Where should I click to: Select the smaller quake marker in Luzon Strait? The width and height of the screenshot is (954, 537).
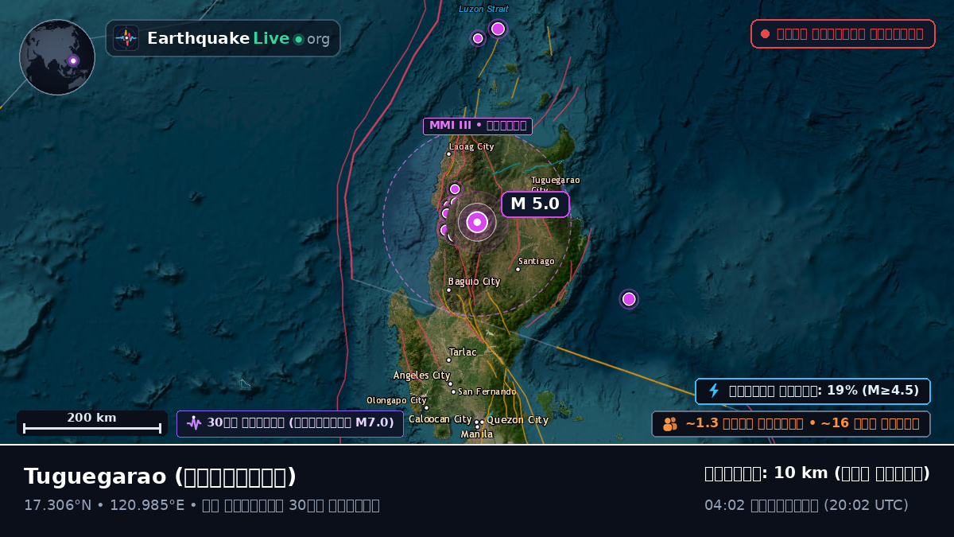(478, 38)
